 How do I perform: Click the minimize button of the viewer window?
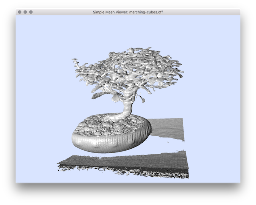click(25, 12)
